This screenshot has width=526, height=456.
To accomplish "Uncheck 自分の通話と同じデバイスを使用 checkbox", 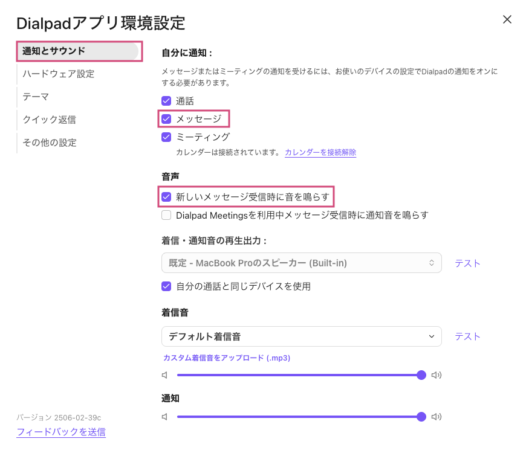I will pyautogui.click(x=166, y=286).
